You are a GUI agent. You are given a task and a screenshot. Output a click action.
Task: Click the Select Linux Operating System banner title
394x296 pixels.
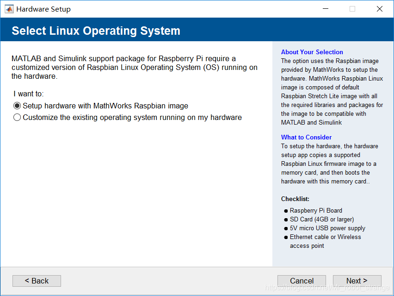(96, 31)
